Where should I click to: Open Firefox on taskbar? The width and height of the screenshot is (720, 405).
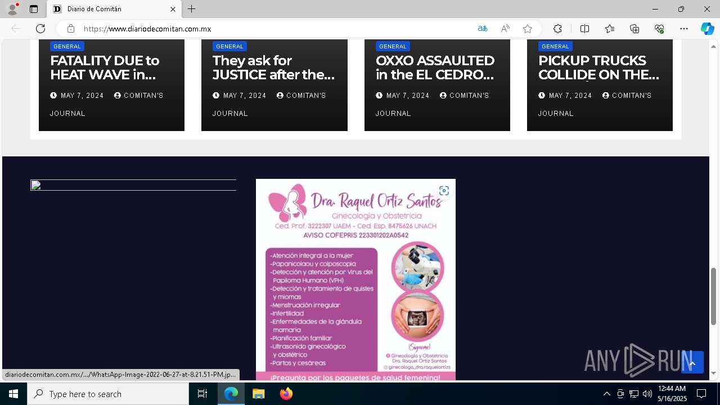(x=286, y=394)
